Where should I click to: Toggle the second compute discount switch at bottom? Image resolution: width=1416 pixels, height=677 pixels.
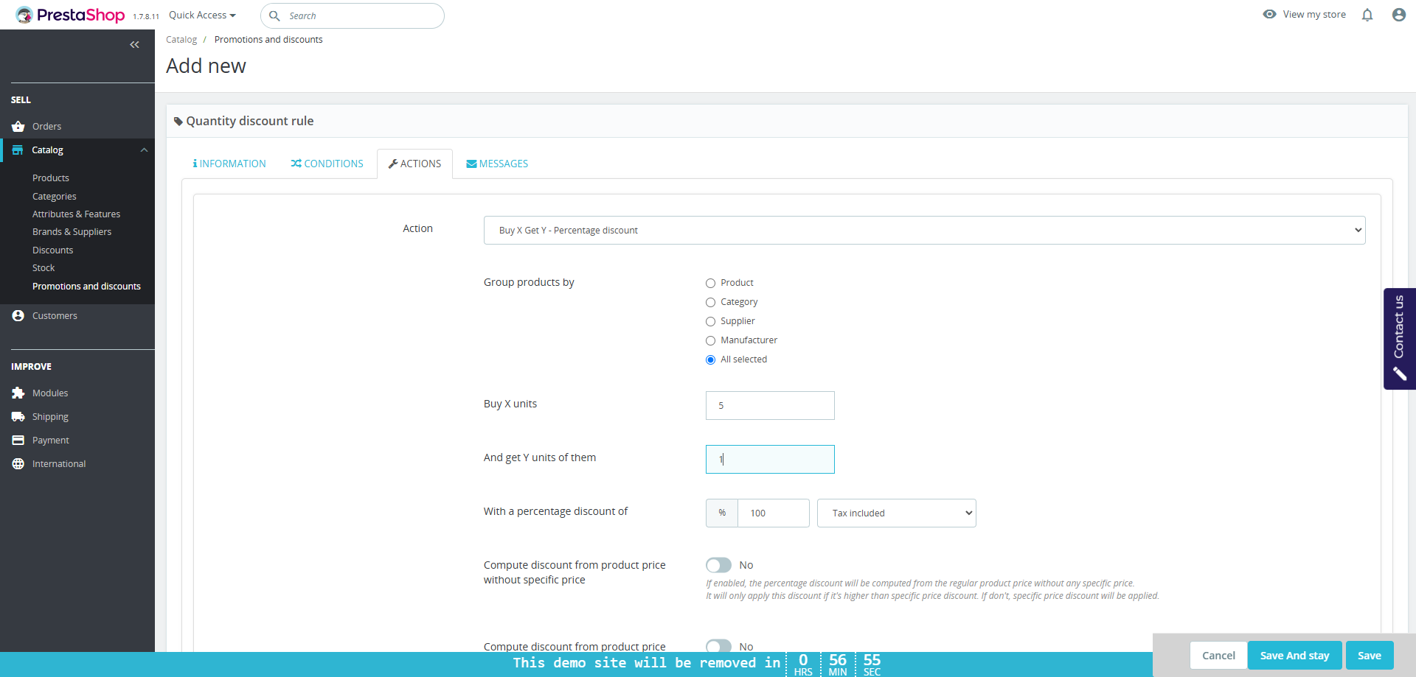[x=718, y=645]
